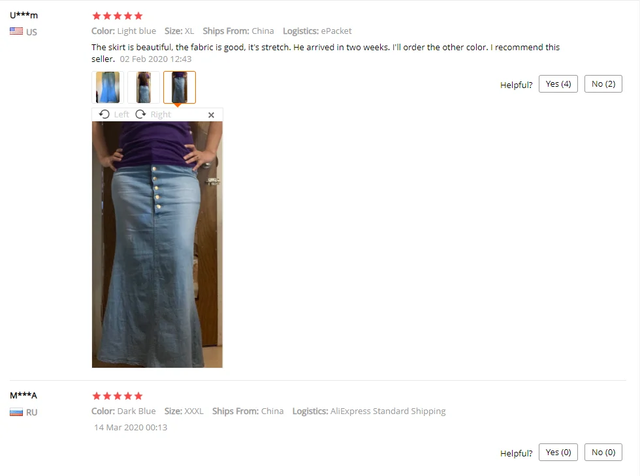Vote No (0) on M***A's review

(x=603, y=453)
